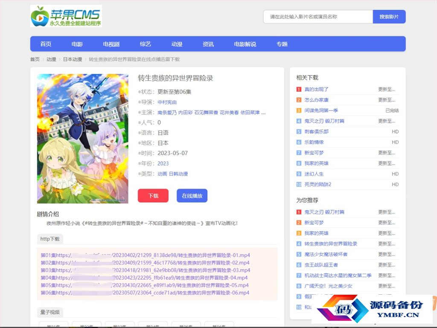Open the 电影 navigation item
The height and width of the screenshot is (328, 437).
(x=77, y=44)
